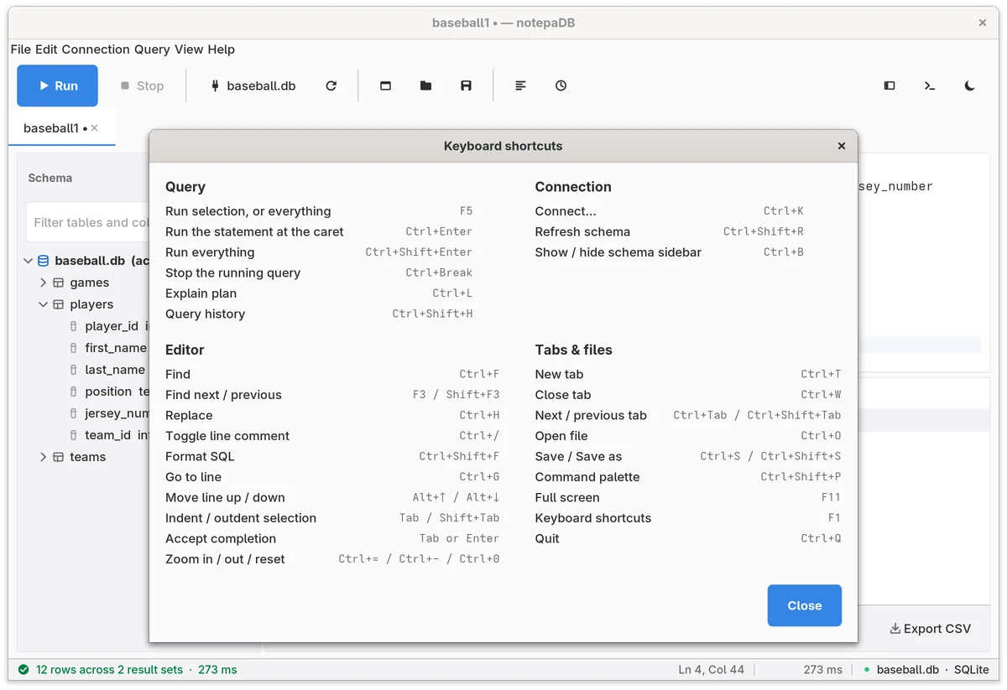Click the Export CSV button
Image resolution: width=1007 pixels, height=690 pixels.
(x=930, y=629)
